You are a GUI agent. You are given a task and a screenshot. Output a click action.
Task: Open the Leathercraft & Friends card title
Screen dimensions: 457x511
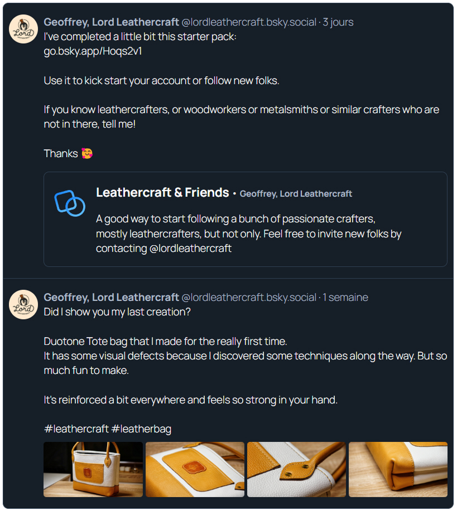[x=162, y=193]
